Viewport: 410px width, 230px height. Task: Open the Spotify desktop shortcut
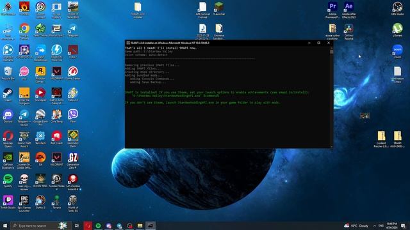8,181
